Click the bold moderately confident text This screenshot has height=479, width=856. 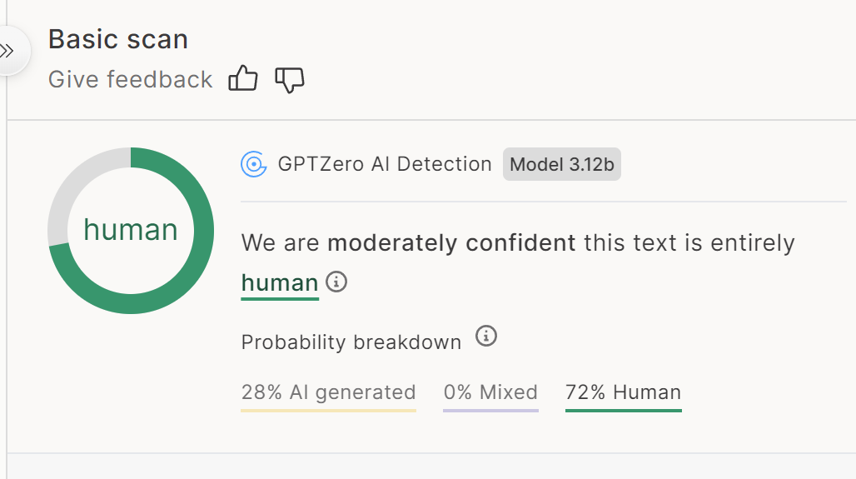(x=451, y=243)
